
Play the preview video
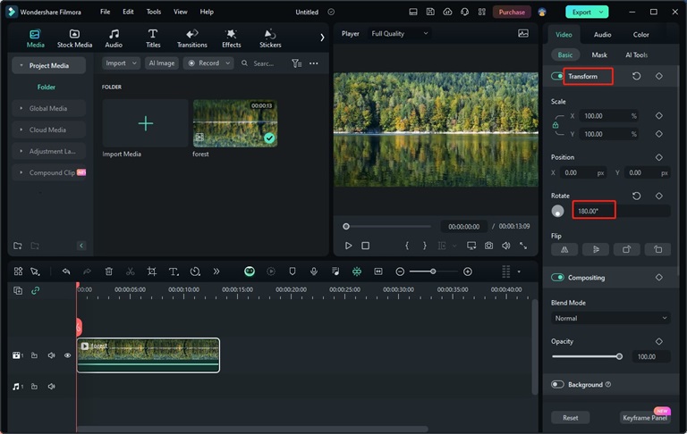click(348, 246)
